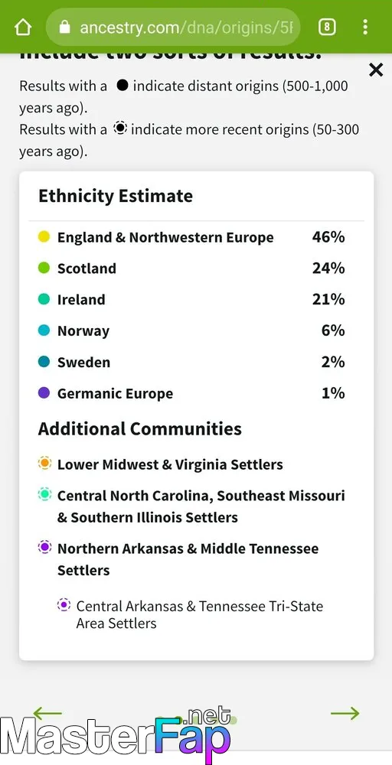Viewport: 392px width, 765px height.
Task: Tap the purple Germanic Europe color dot
Action: [x=44, y=393]
